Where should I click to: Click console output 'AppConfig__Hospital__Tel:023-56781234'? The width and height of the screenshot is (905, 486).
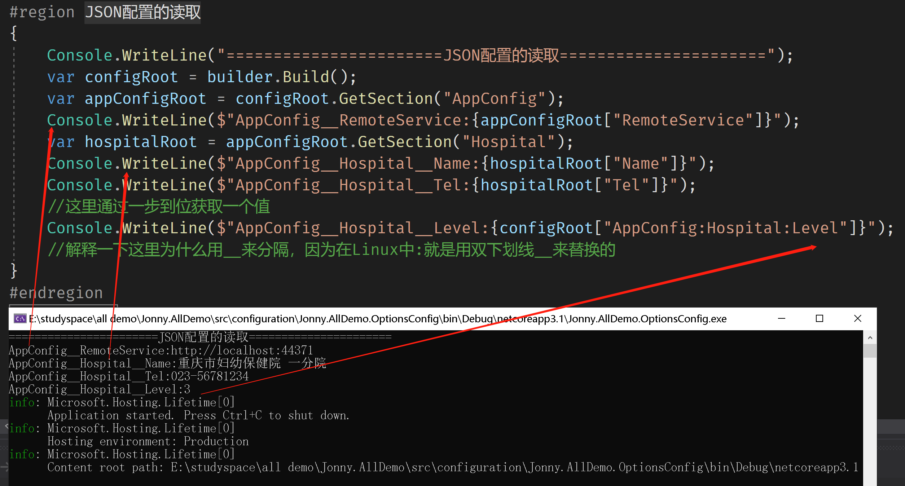click(129, 376)
